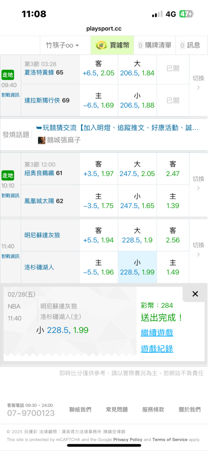Click 切換 in the 明尼蘇達灰狼 game row
The image size is (208, 451).
click(x=198, y=250)
